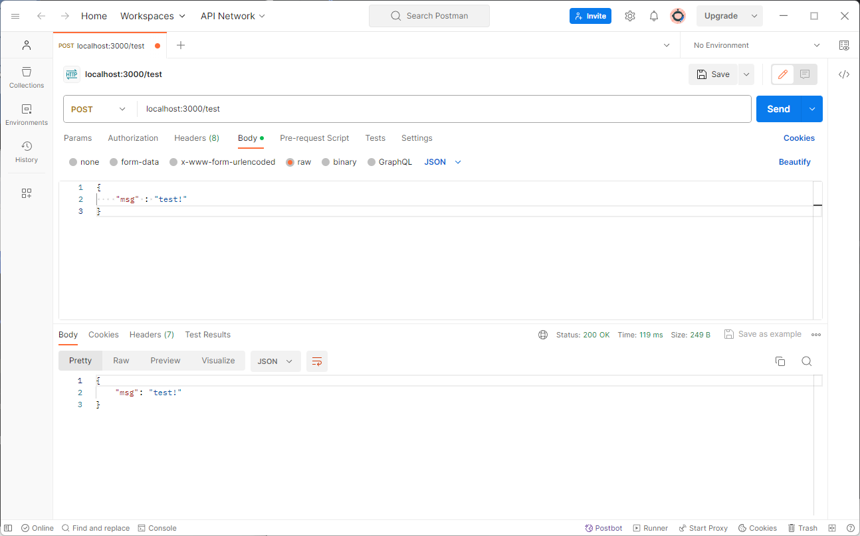Click the network globe icon in response
Viewport: 860px width, 536px height.
coord(543,335)
